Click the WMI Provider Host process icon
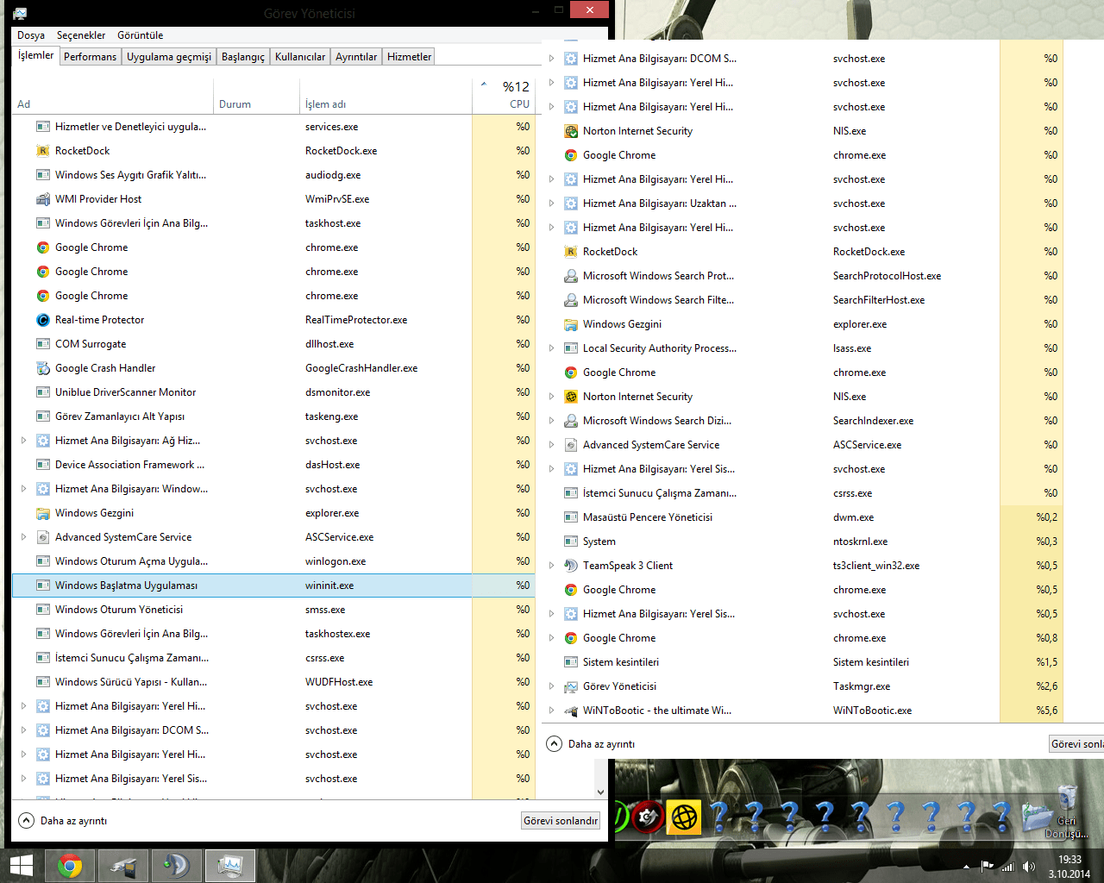The width and height of the screenshot is (1104, 883). [43, 199]
